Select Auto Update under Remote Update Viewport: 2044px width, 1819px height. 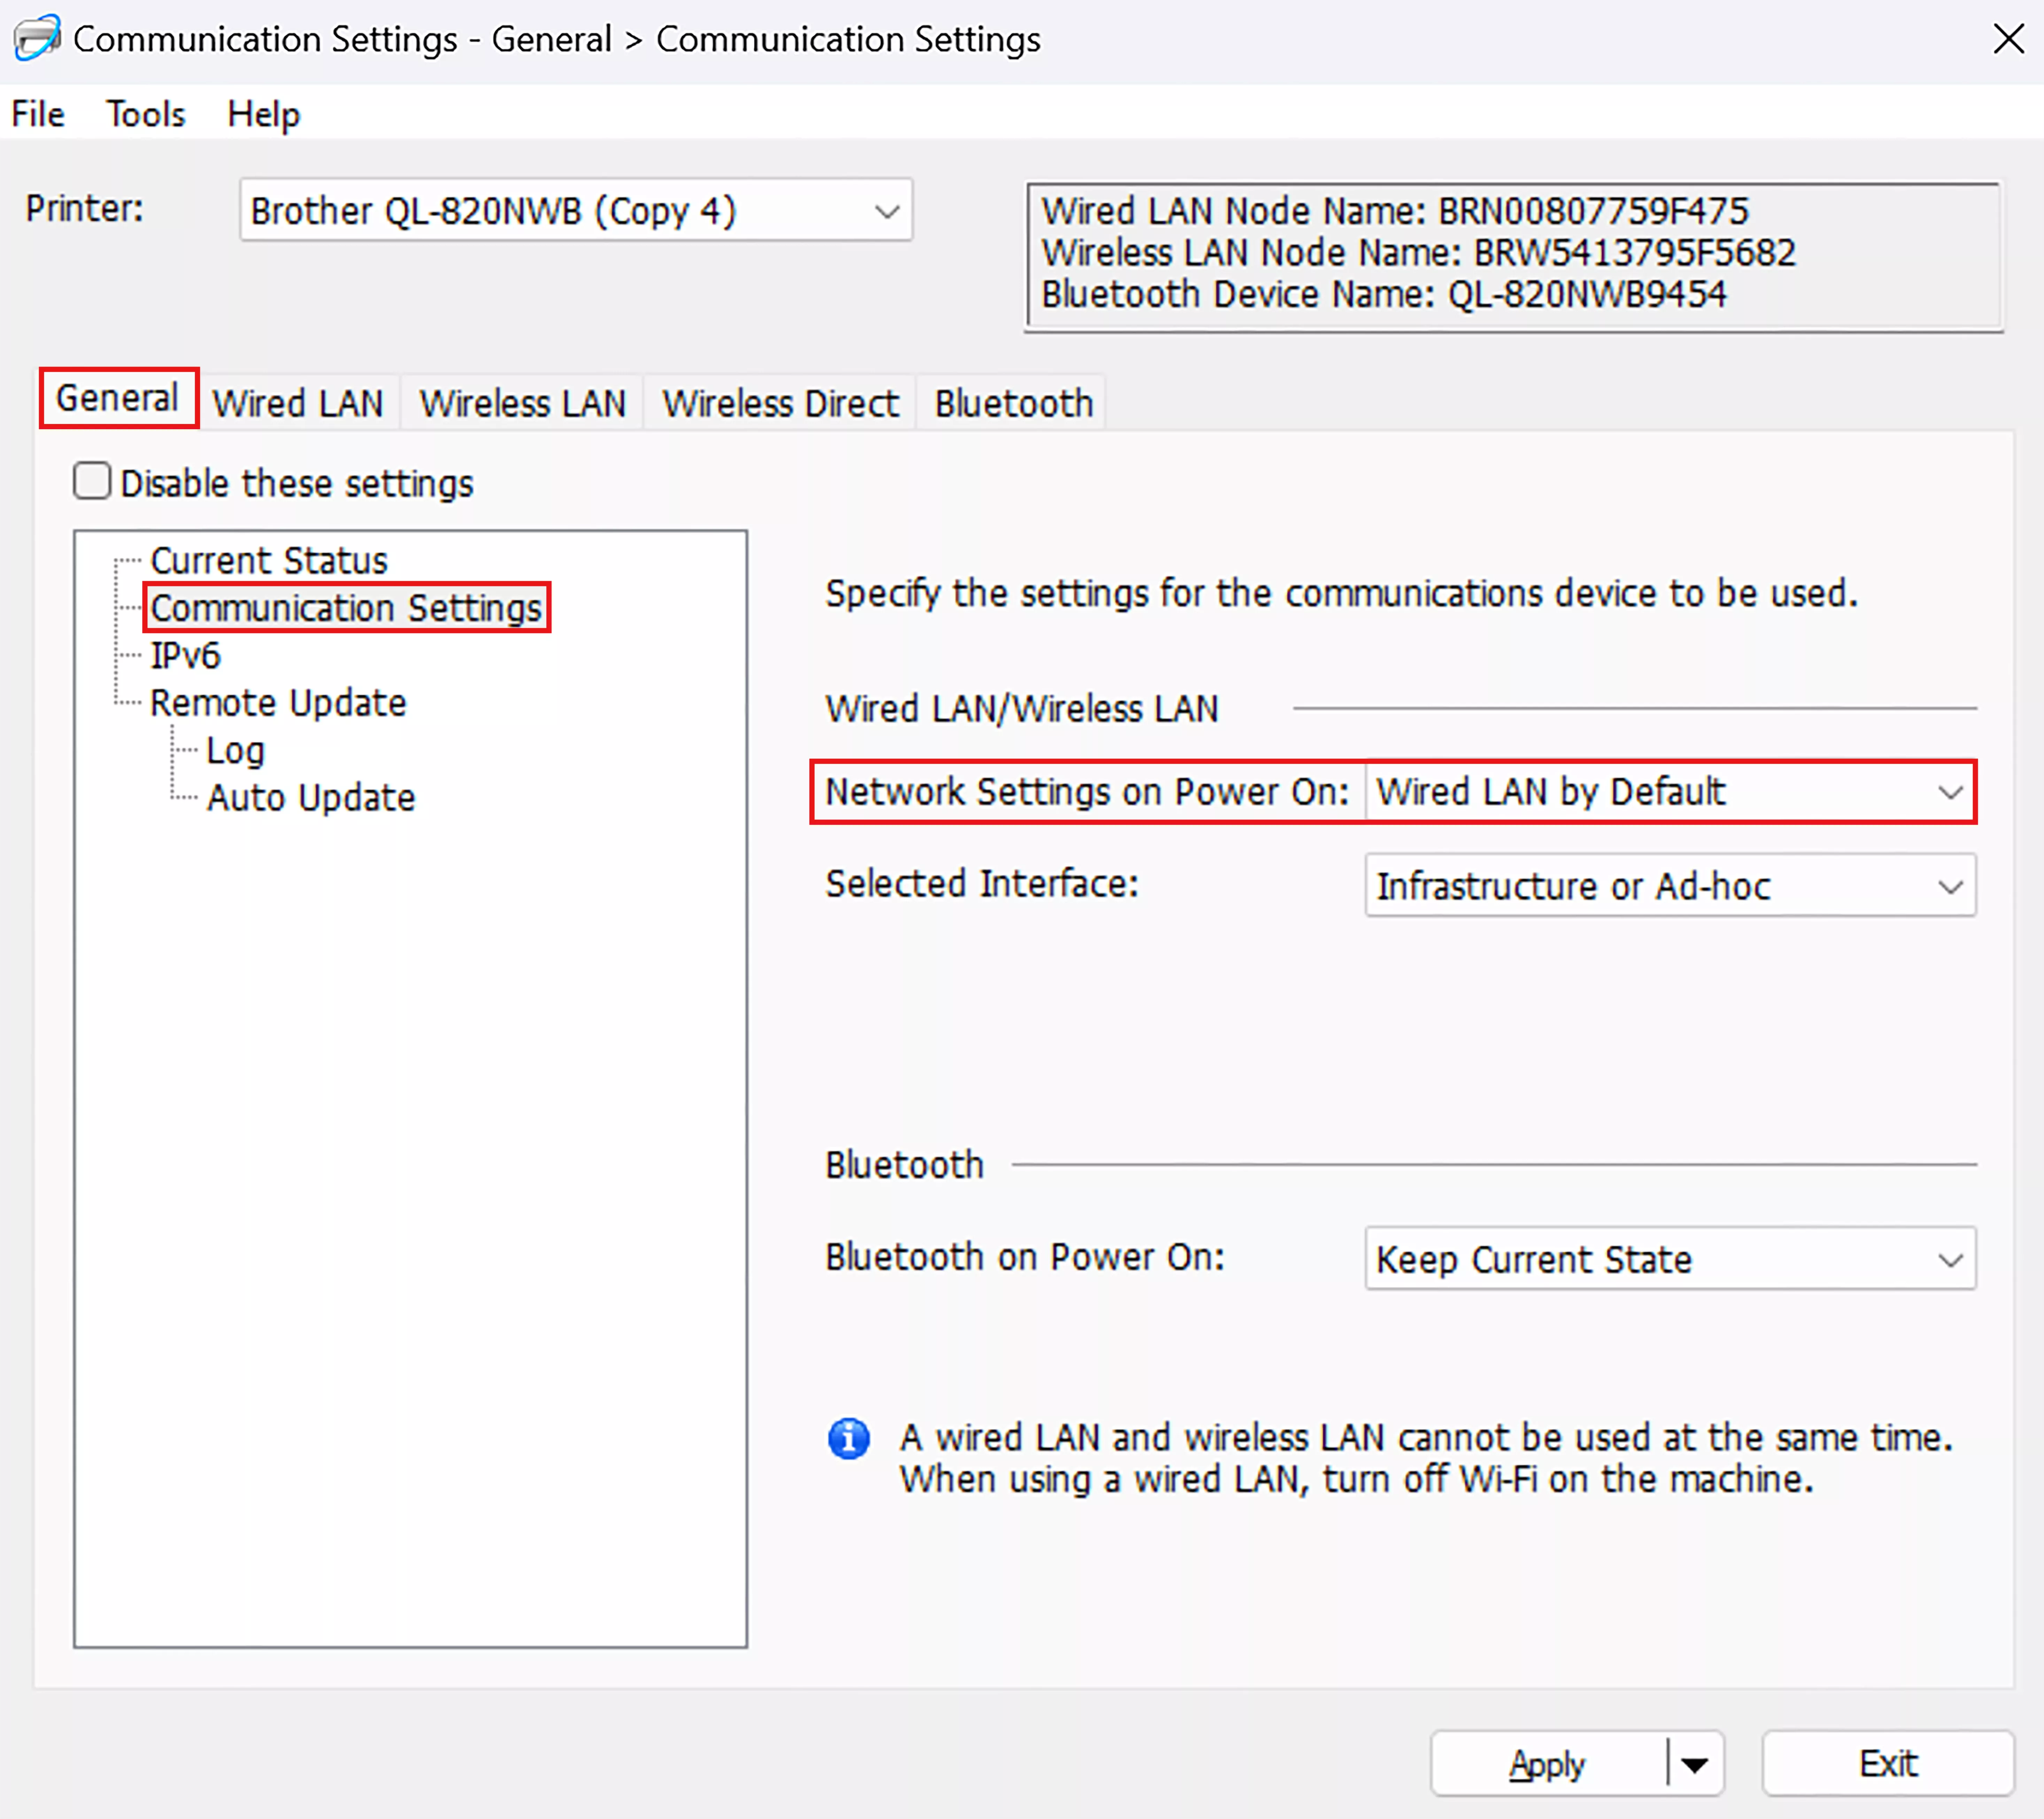(310, 798)
